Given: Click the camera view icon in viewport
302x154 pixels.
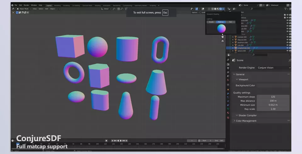Looking at the screenshot, I should 223,37.
